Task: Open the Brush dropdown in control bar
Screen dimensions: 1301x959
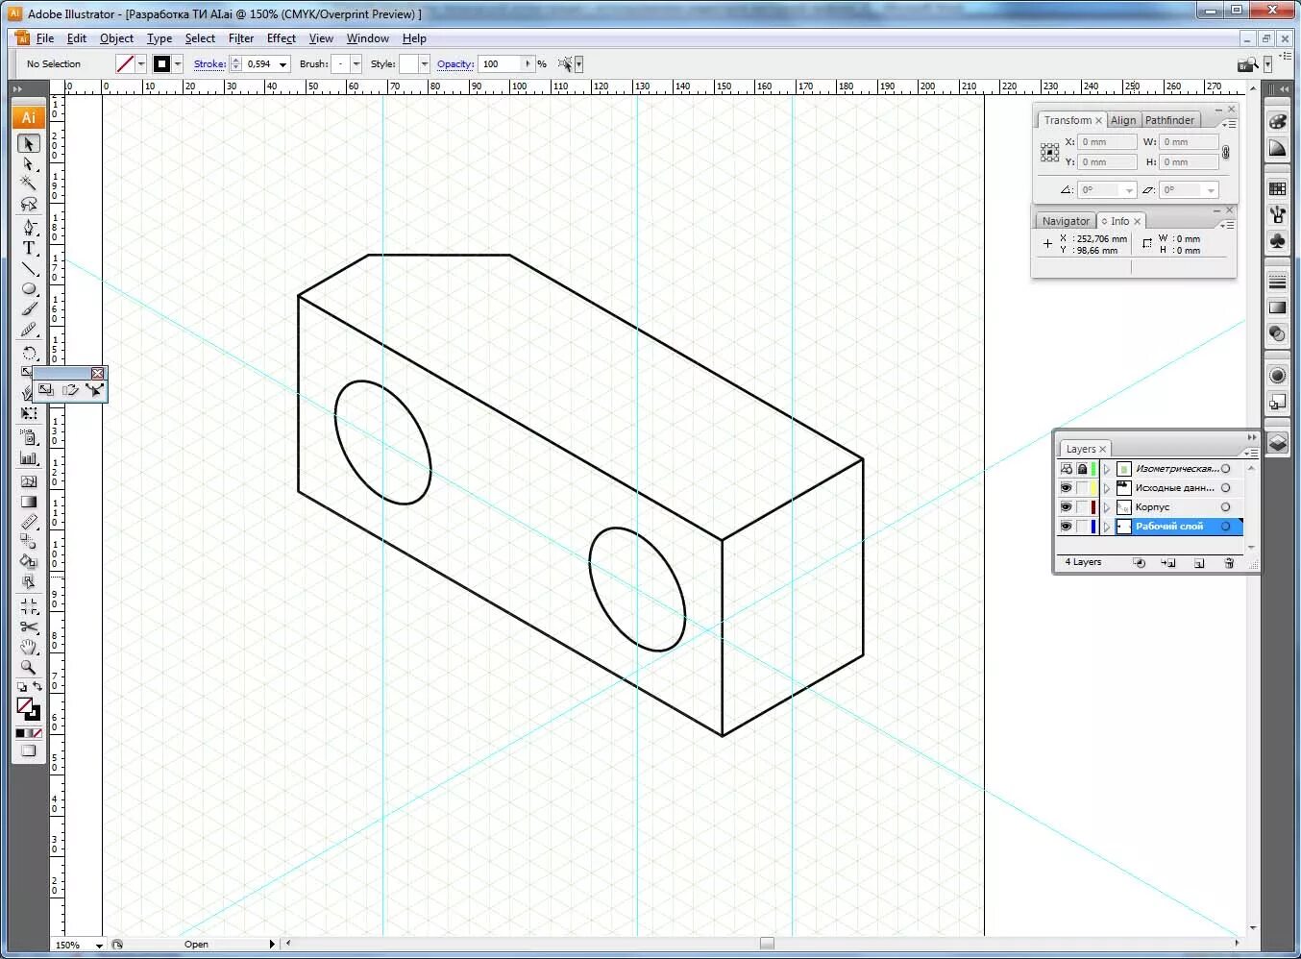Action: point(356,64)
